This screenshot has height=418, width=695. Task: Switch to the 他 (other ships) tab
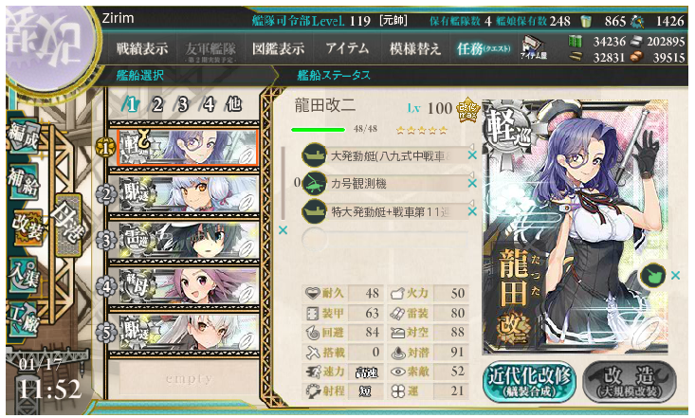click(x=233, y=104)
